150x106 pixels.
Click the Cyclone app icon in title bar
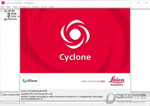[3, 3]
